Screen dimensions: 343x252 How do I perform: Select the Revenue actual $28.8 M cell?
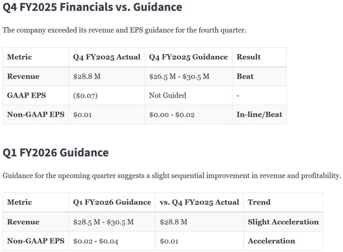pos(107,76)
